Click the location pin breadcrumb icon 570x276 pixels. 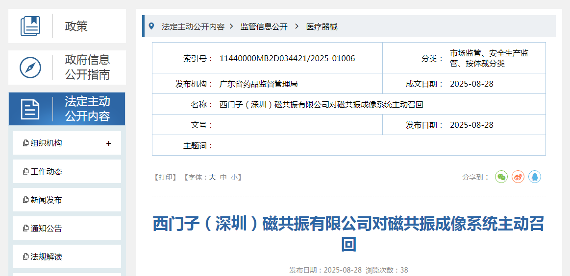[x=151, y=26]
